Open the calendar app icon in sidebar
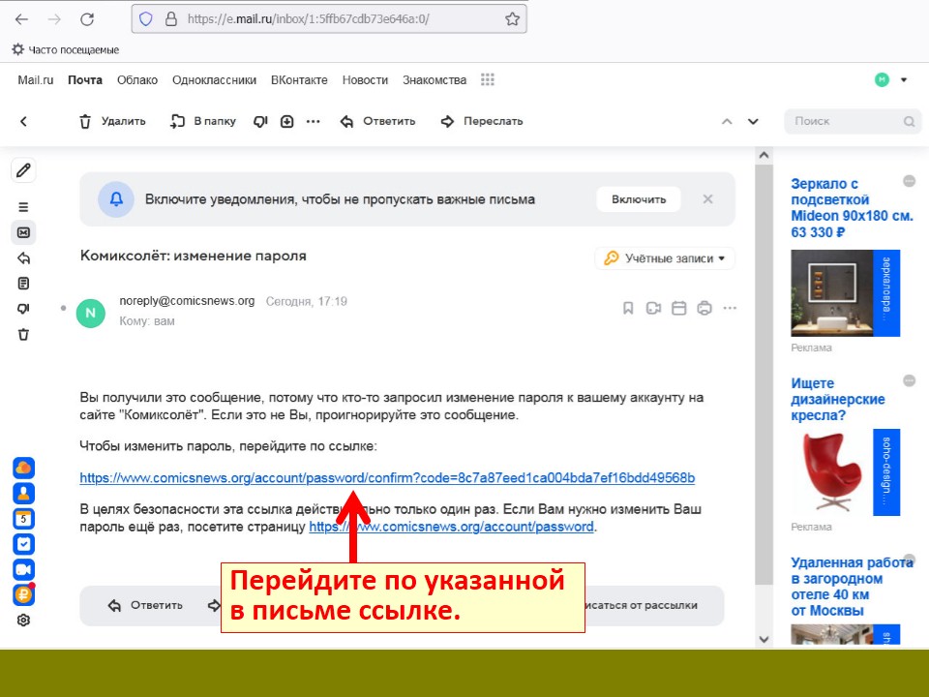Image resolution: width=929 pixels, height=697 pixels. point(23,519)
